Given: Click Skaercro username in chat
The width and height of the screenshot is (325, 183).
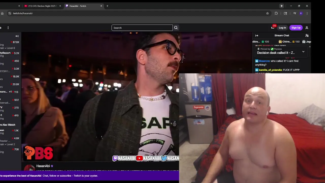Looking at the screenshot, I should [x=264, y=61].
